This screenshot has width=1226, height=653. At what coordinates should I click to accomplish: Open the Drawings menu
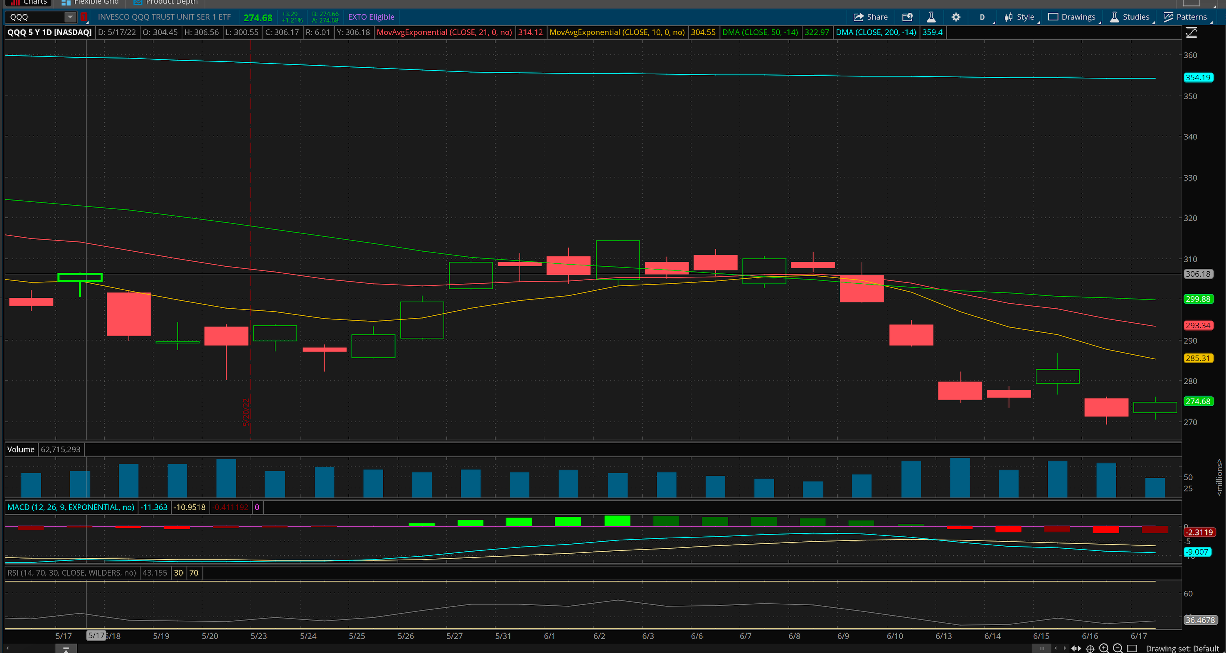[1072, 17]
